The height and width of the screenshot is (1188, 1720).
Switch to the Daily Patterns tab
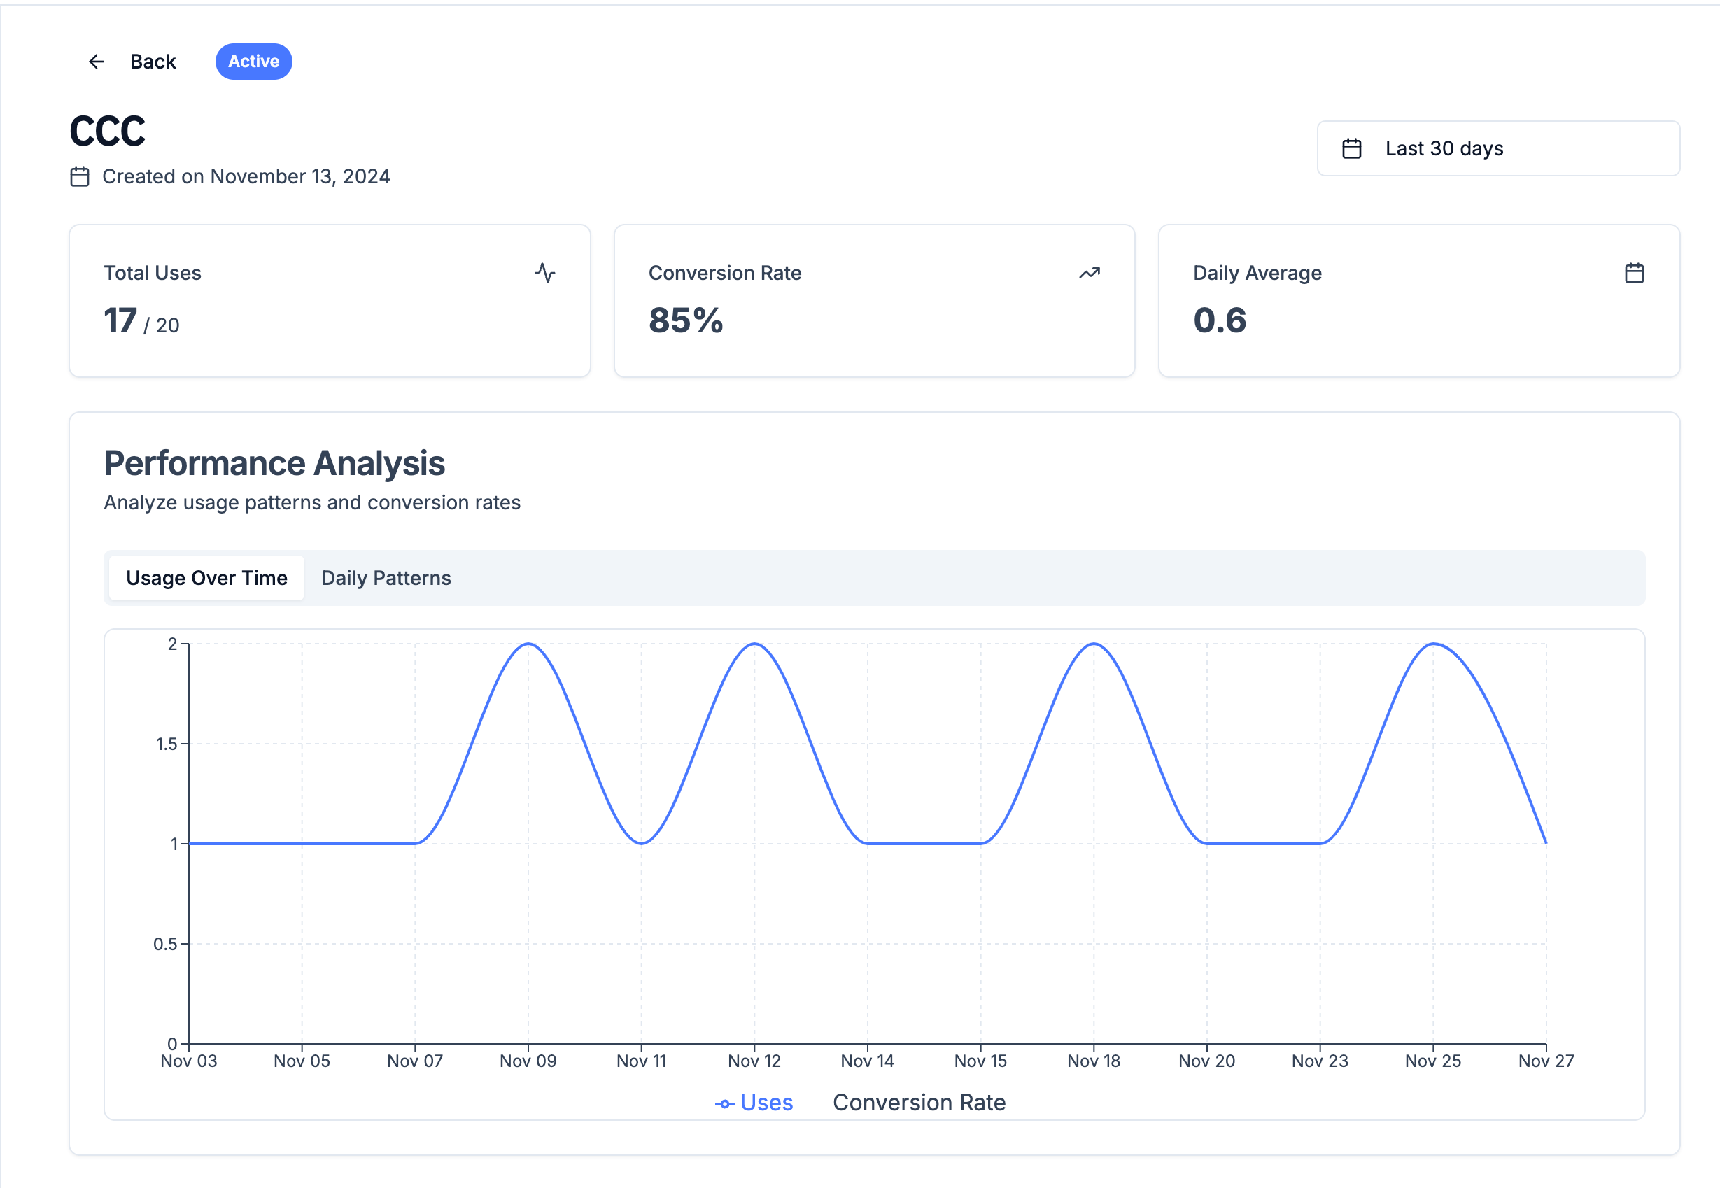tap(386, 578)
